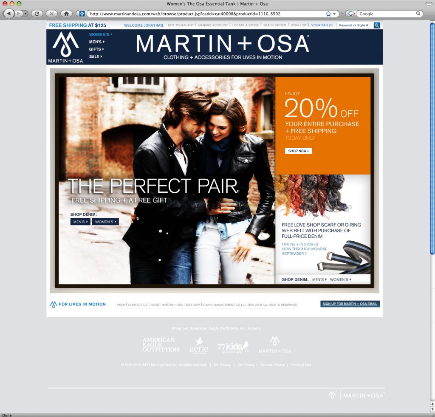Screen dimensions: 435x417
Task: Click the large MARTIN+OSA banner title
Action: point(223,44)
